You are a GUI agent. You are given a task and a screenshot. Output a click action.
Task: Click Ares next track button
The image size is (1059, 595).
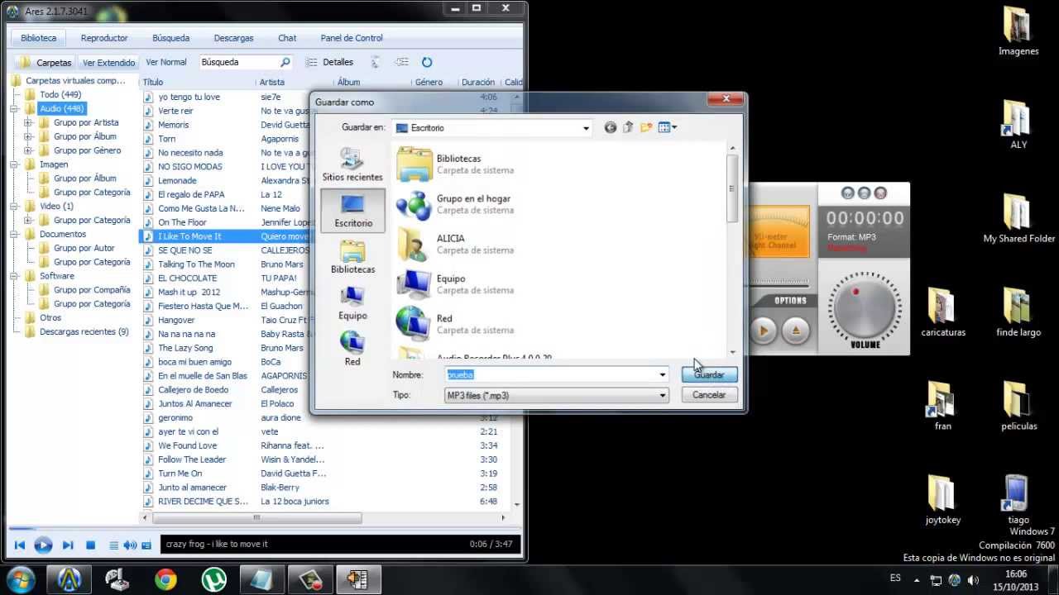tap(68, 545)
